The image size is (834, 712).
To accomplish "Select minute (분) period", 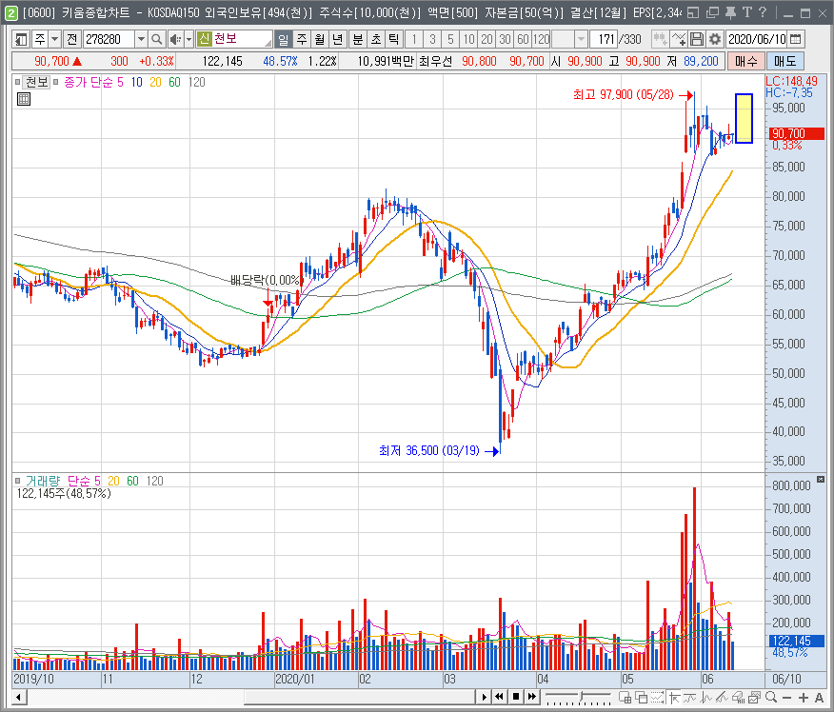I will (x=358, y=39).
